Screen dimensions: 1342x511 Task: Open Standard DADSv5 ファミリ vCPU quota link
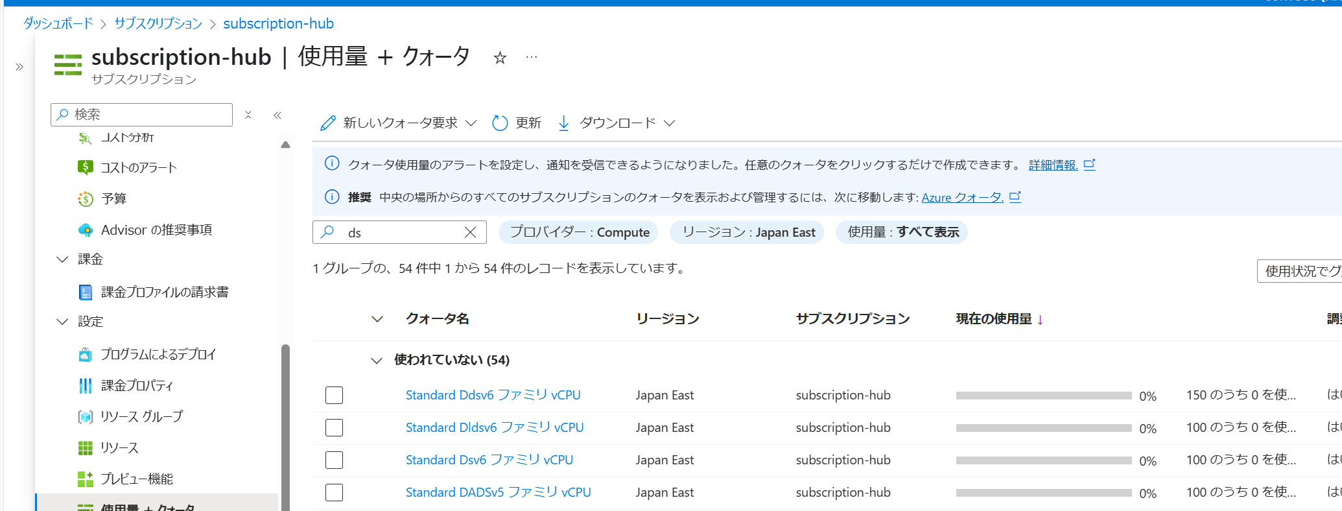[498, 492]
